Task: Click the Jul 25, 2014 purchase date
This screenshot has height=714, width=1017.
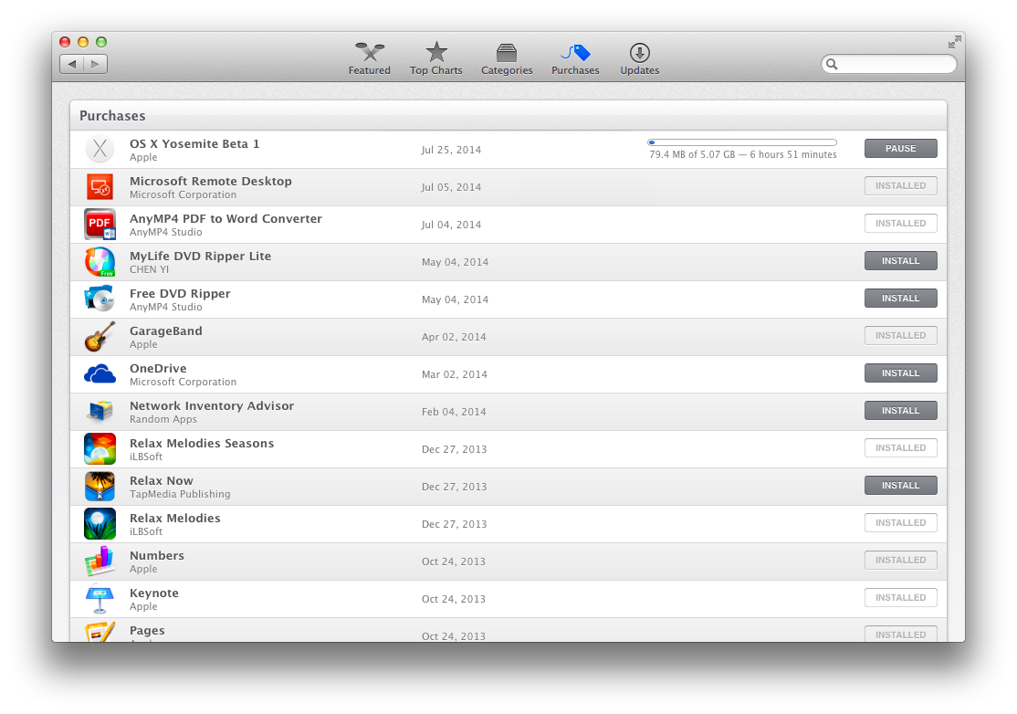Action: point(451,150)
